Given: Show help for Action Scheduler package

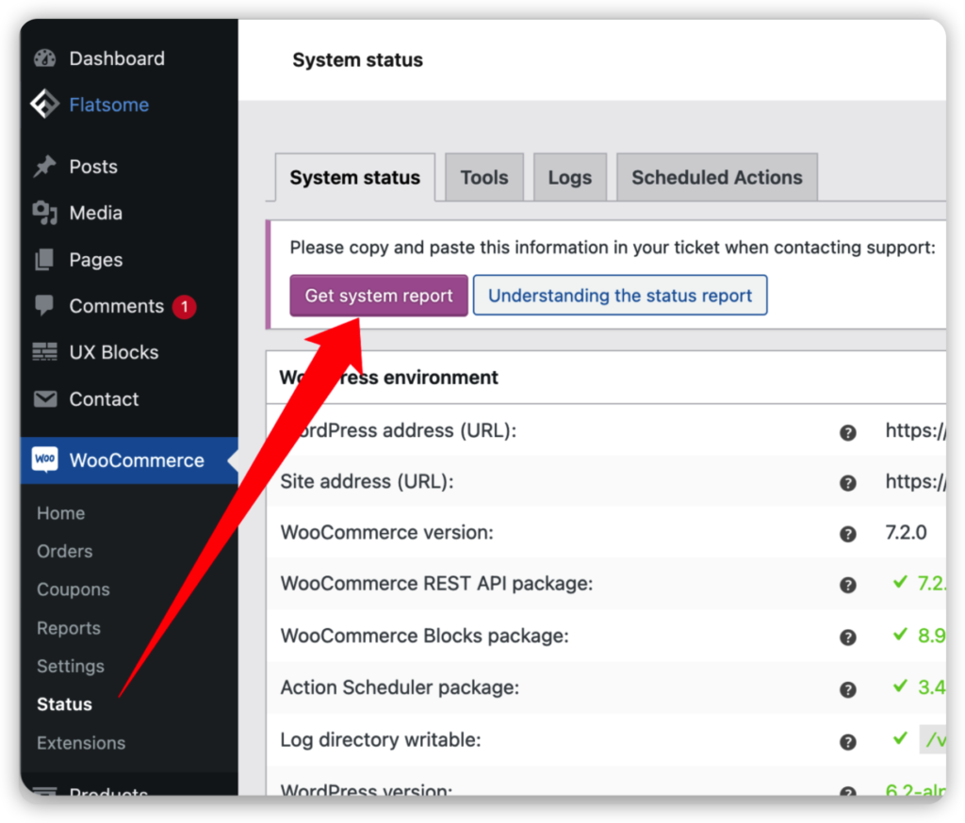Looking at the screenshot, I should pos(848,689).
